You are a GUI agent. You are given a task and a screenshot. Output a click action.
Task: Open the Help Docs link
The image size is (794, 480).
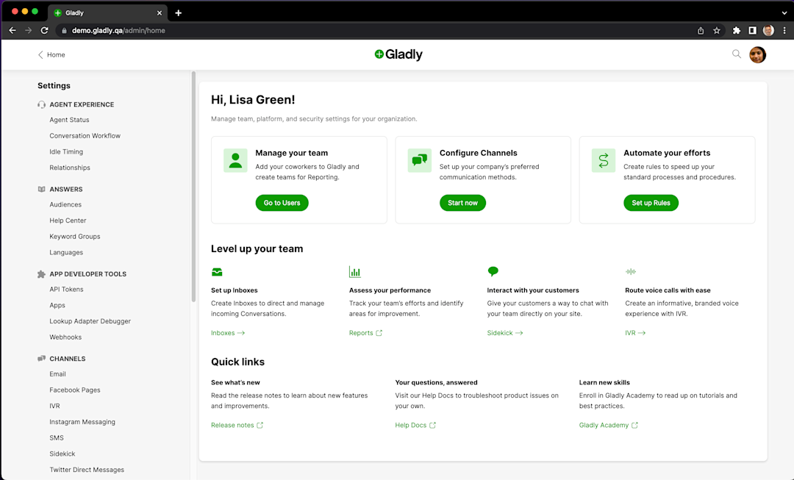coord(415,425)
